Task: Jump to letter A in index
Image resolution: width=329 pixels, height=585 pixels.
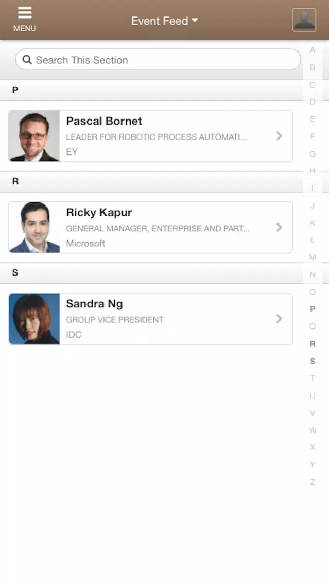Action: pos(313,50)
